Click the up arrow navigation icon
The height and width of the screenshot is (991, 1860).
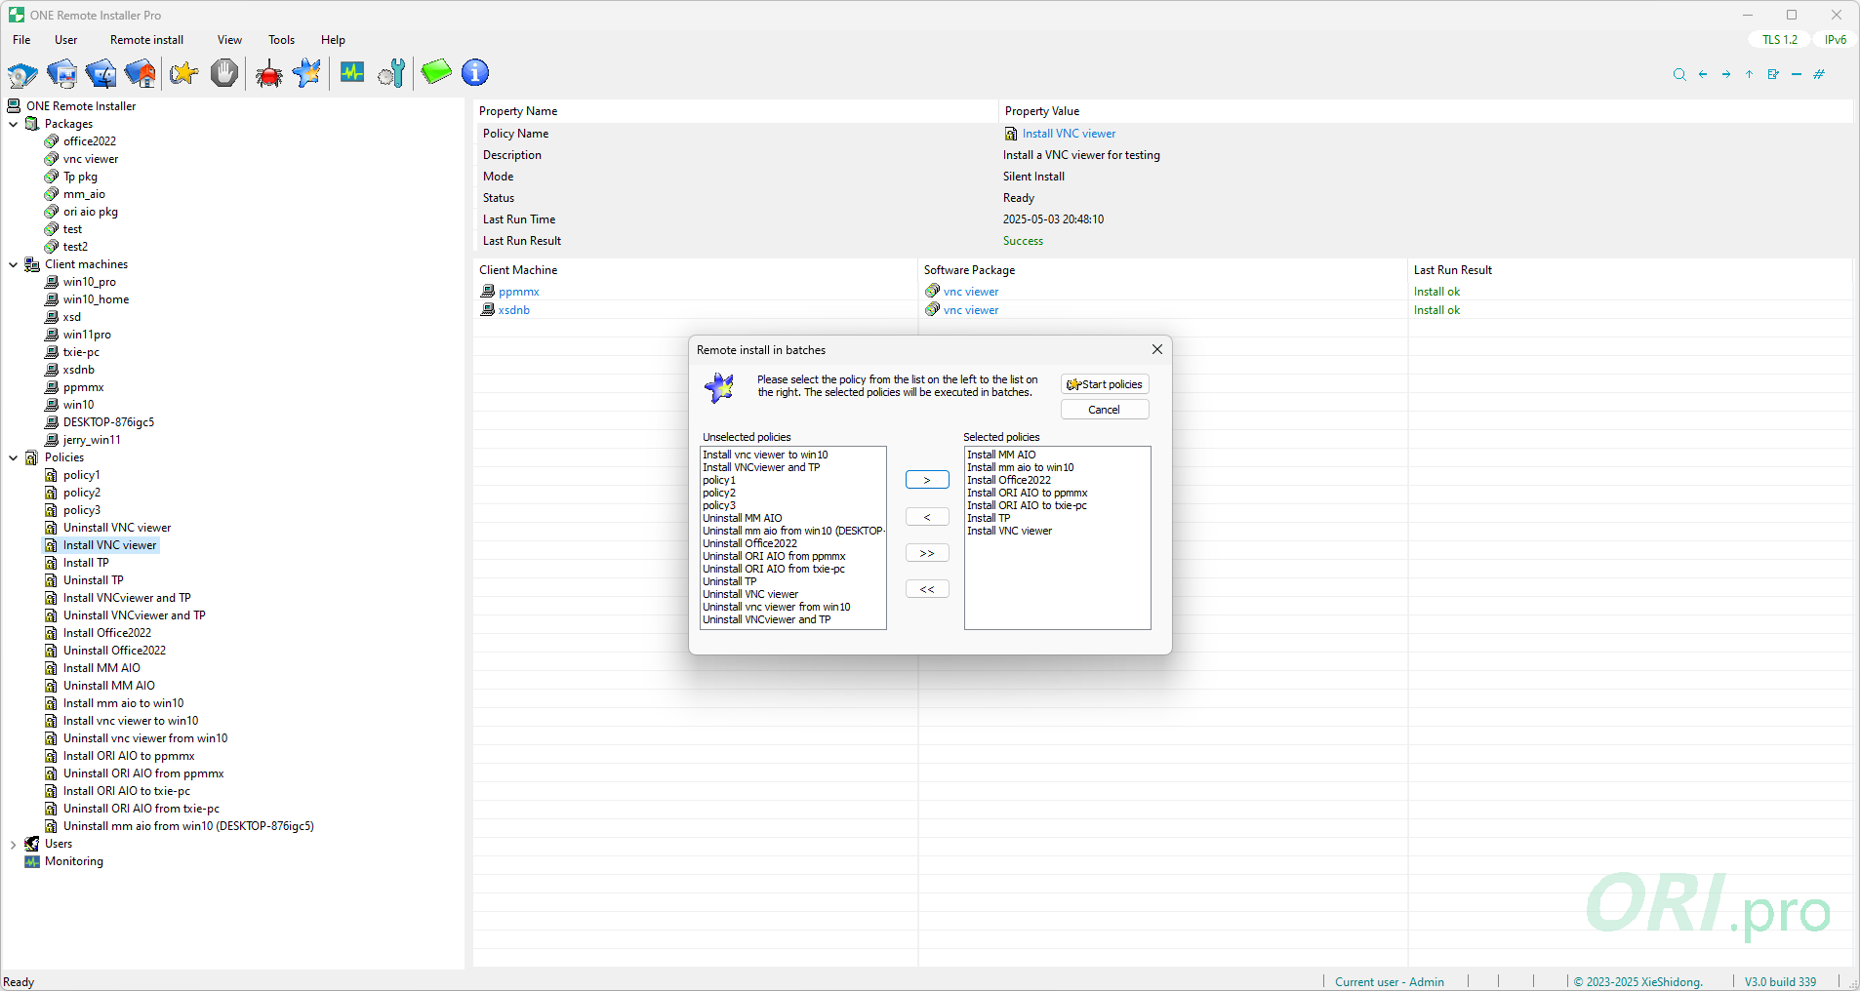tap(1749, 74)
